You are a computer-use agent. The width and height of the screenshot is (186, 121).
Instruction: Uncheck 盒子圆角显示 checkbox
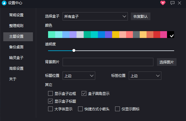[84, 93]
